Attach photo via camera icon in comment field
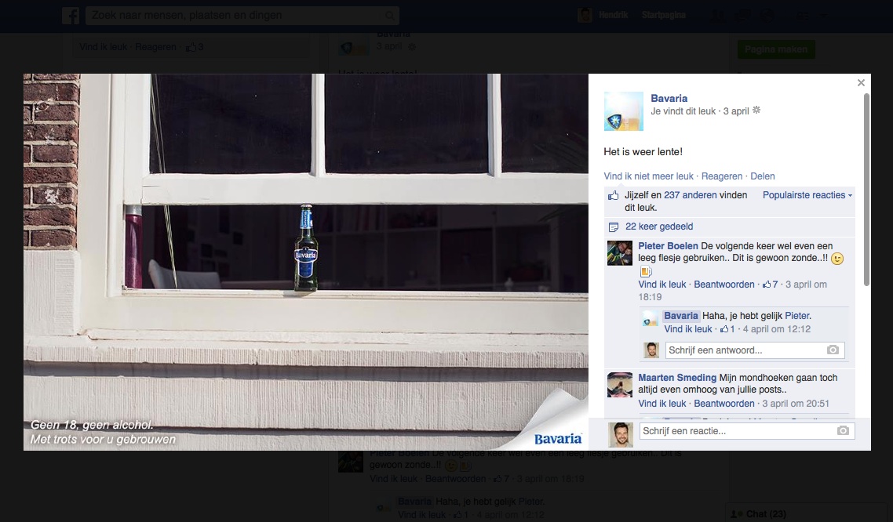 [843, 431]
